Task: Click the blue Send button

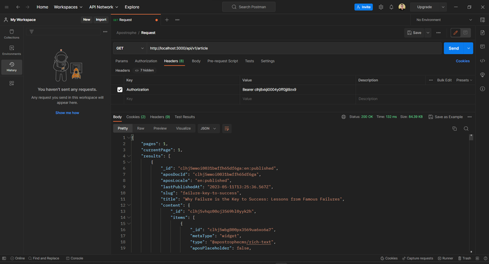Action: [454, 48]
